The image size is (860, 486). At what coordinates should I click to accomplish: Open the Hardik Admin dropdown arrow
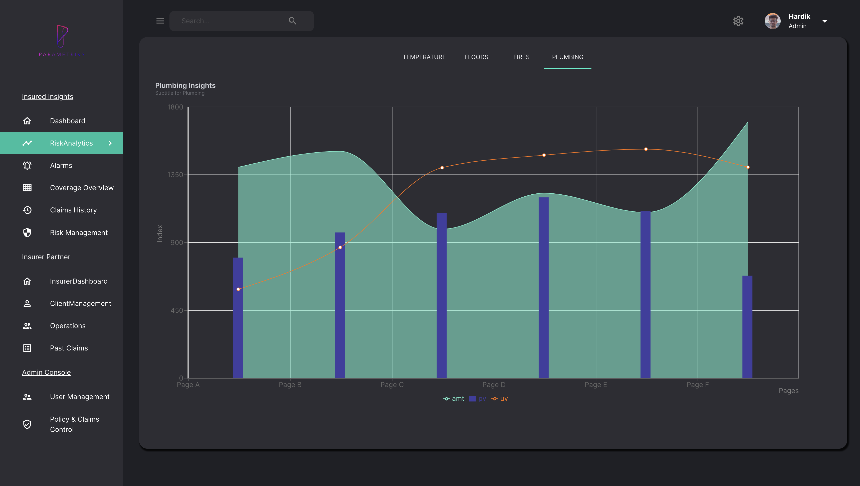(825, 21)
